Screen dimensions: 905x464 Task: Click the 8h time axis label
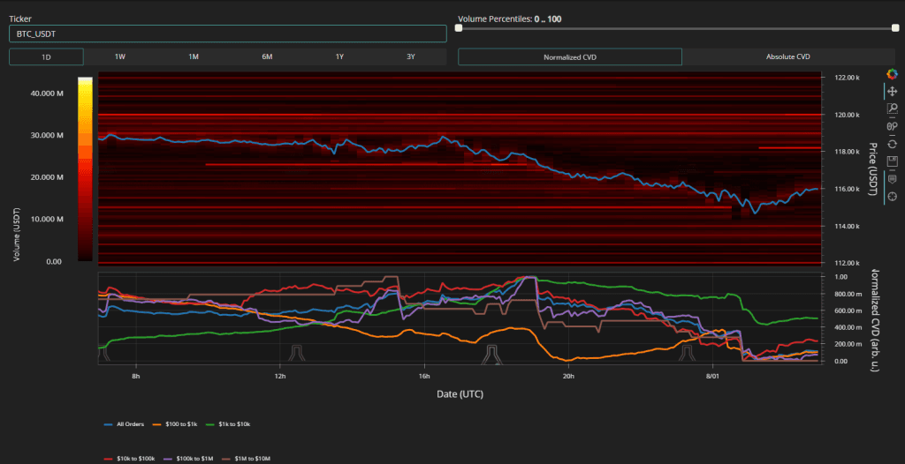(x=135, y=376)
